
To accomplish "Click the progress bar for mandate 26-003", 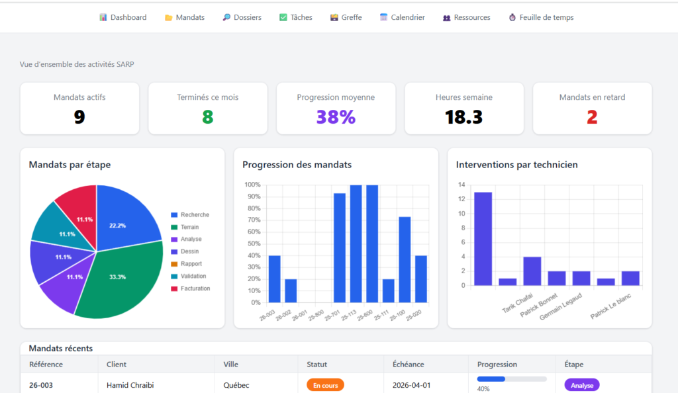I will tap(511, 379).
